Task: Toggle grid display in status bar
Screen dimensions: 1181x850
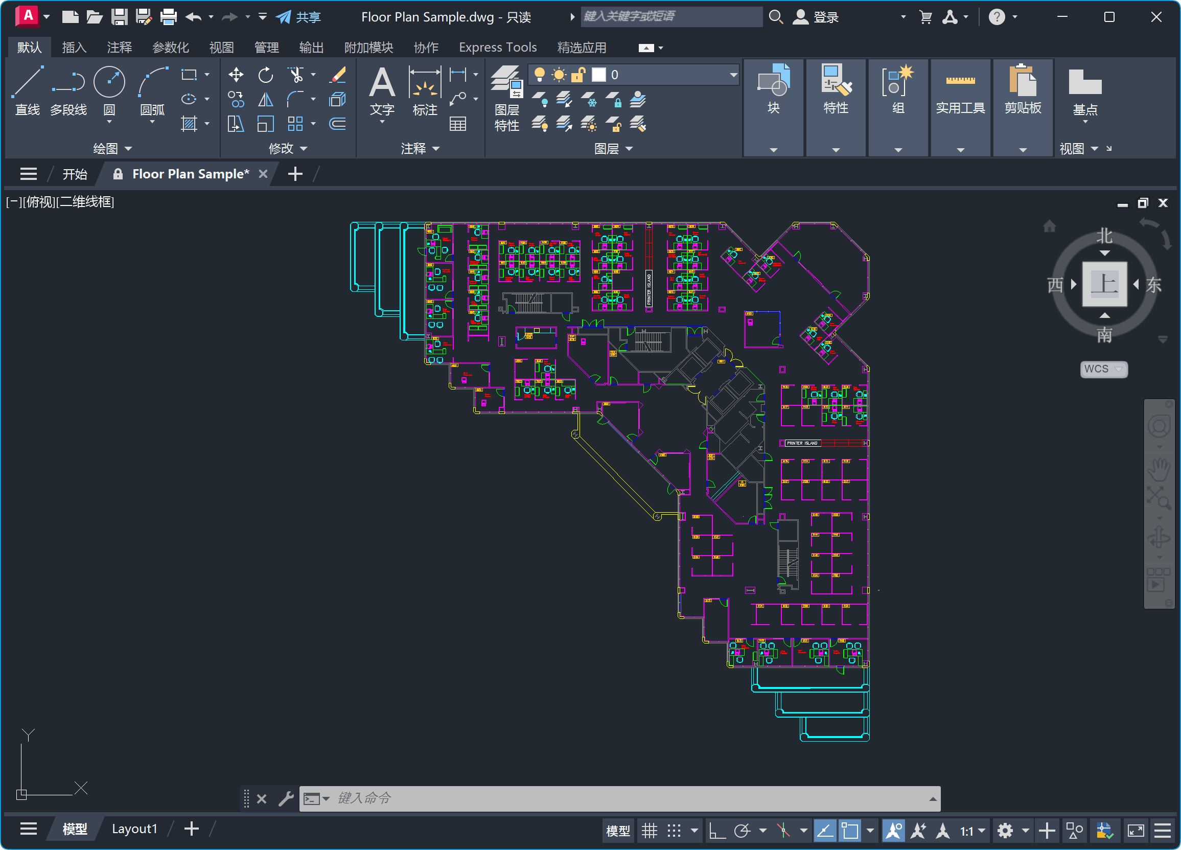Action: pos(650,830)
